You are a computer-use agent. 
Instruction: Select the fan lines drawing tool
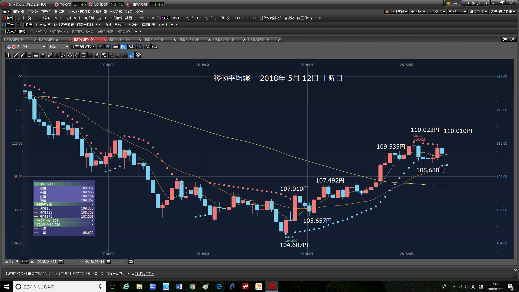coord(50,55)
